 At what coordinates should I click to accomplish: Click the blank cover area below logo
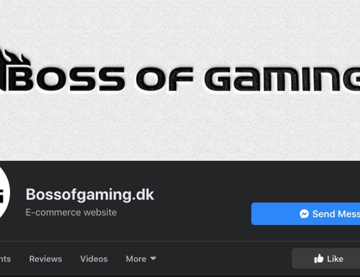180,126
